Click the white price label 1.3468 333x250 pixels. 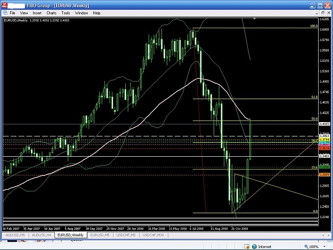click(x=324, y=156)
